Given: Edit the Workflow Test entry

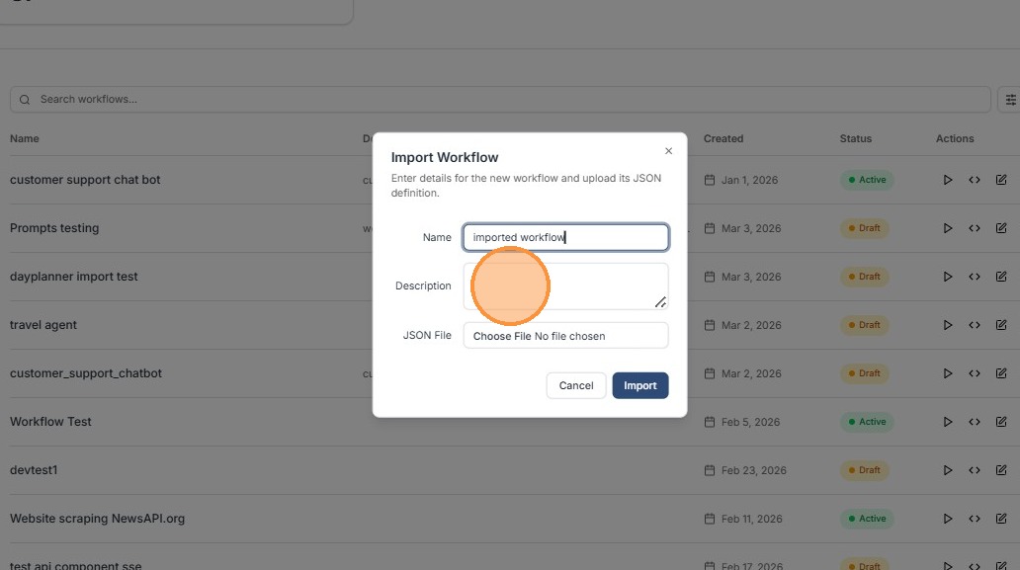Looking at the screenshot, I should point(1001,422).
